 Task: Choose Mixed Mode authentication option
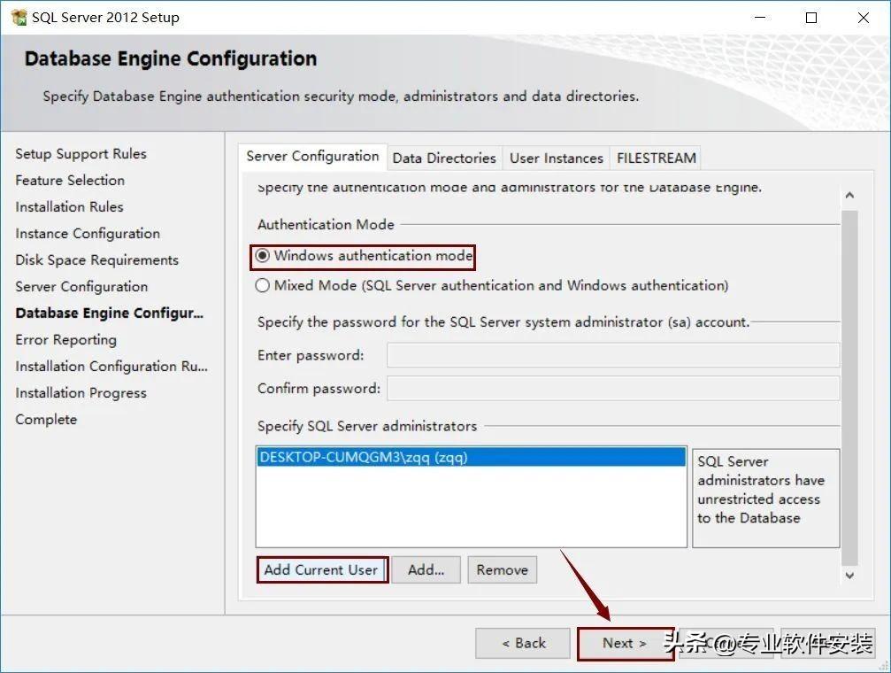[263, 286]
